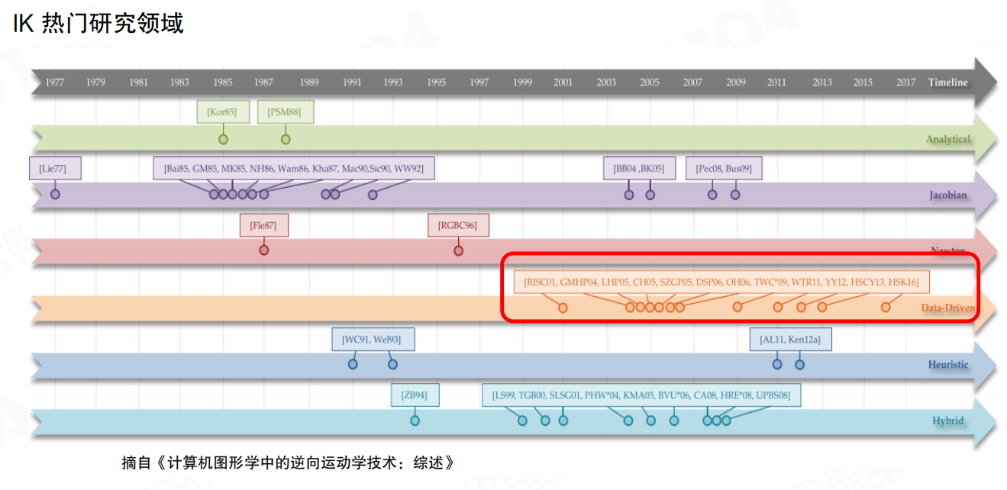Click the Heuristic row label
The width and height of the screenshot is (1007, 490).
[x=947, y=364]
